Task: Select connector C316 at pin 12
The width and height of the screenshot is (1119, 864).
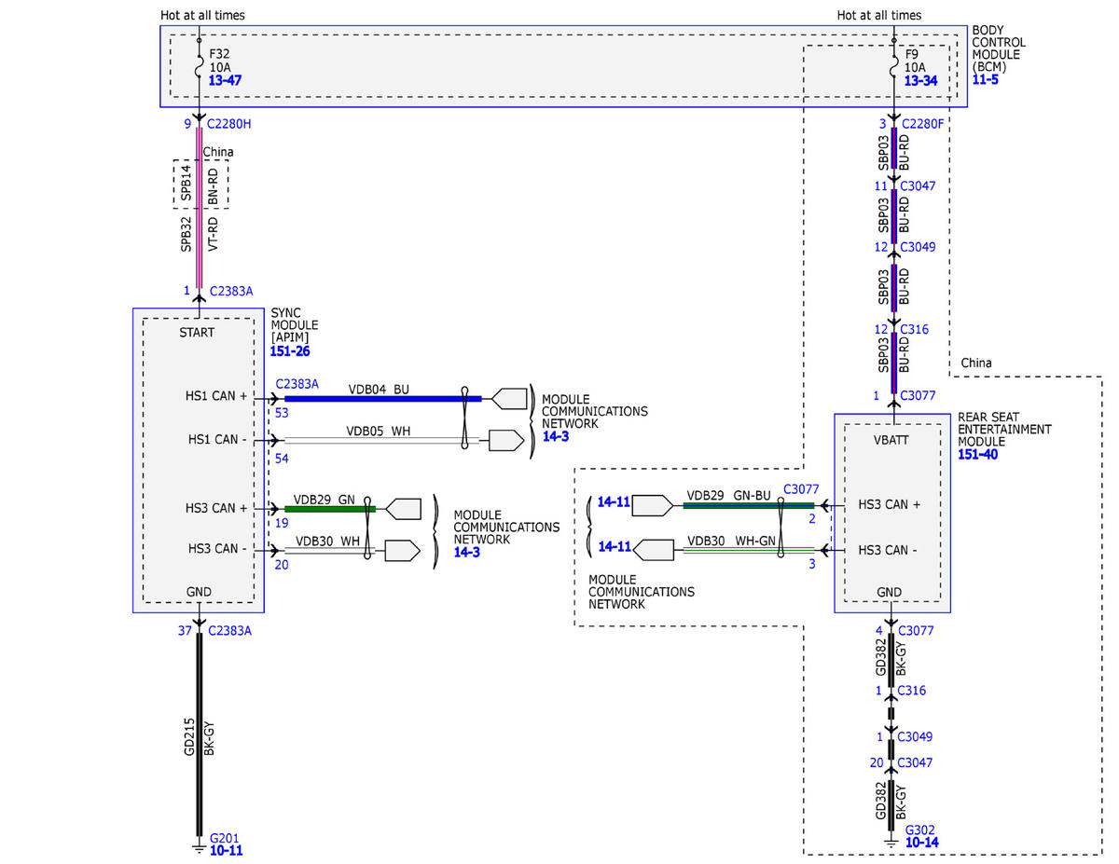Action: coord(915,329)
